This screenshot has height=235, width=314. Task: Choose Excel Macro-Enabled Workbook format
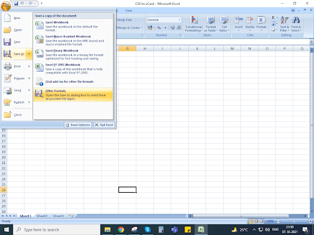point(73,40)
